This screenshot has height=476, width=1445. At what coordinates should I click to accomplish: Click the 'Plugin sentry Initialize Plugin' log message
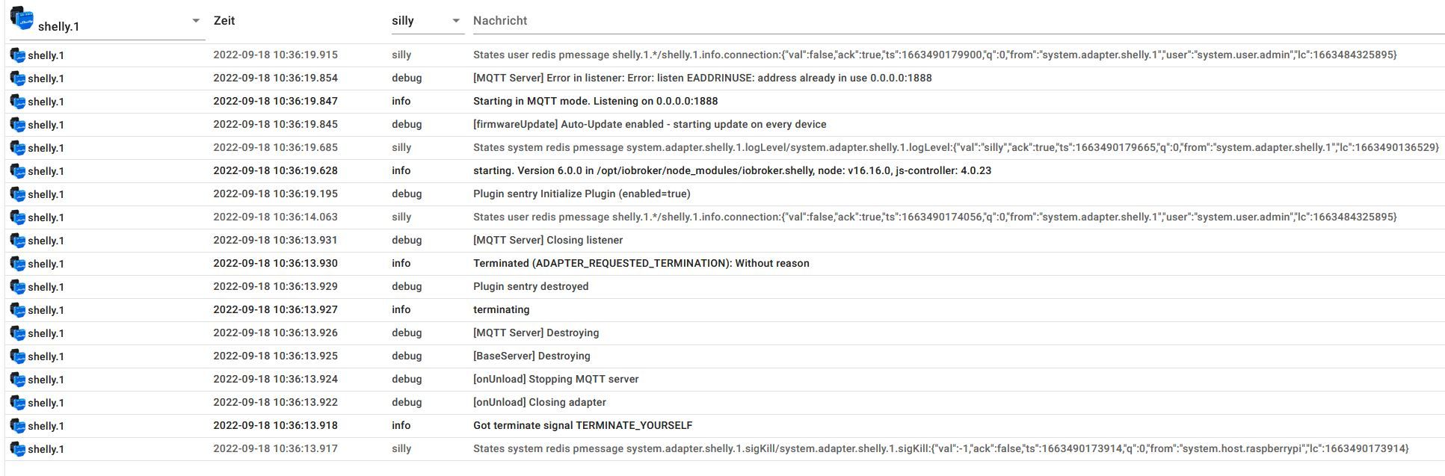(x=581, y=194)
